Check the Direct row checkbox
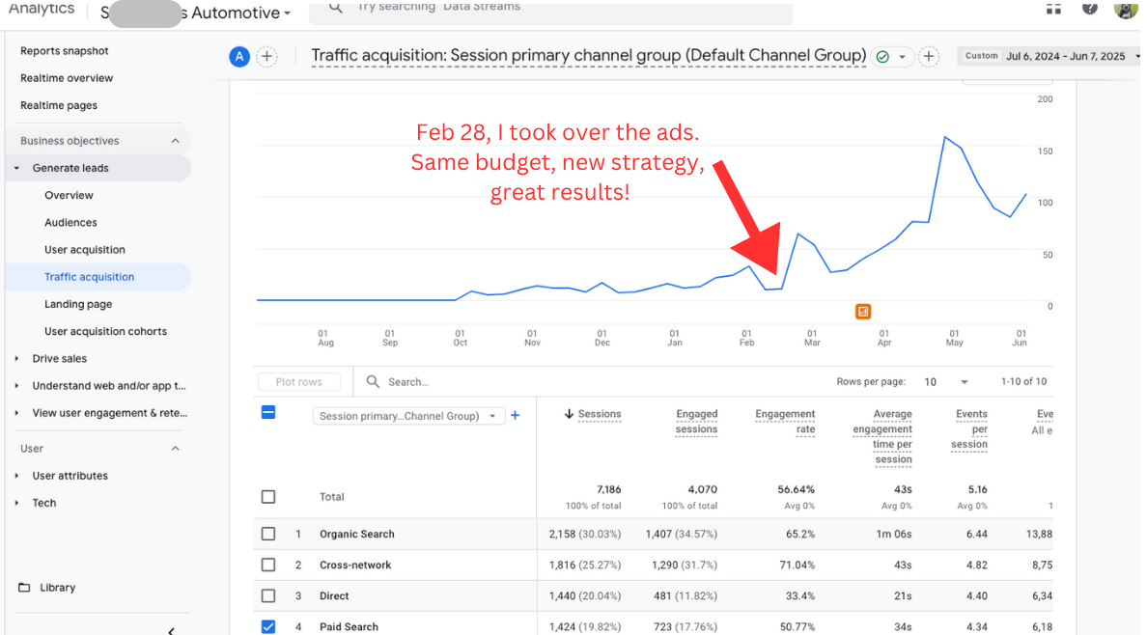This screenshot has width=1147, height=635. [x=268, y=596]
